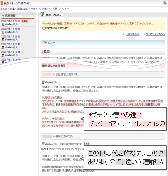The image size is (168, 176).
Task: Click the 更新履歴 sidebar title
Action: coord(10,15)
